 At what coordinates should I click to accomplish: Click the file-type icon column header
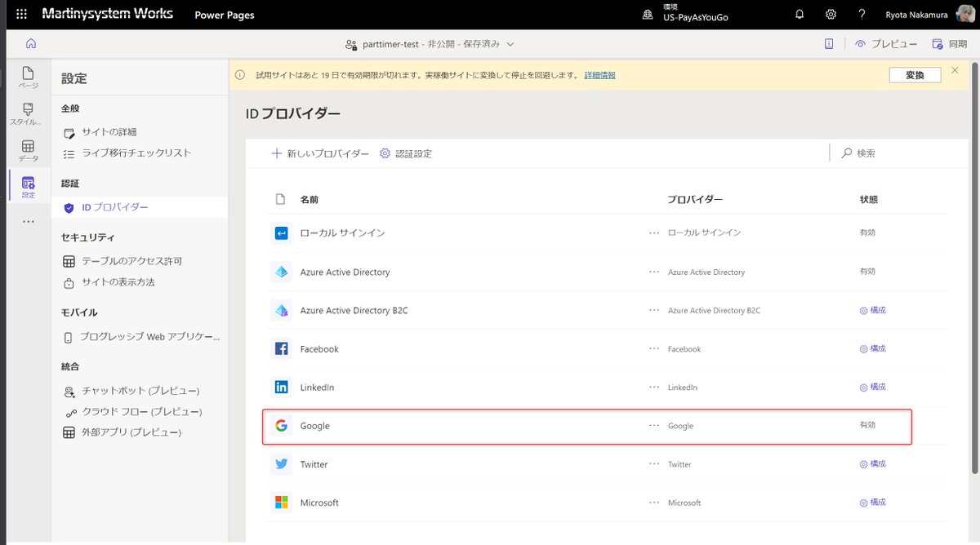(x=280, y=199)
